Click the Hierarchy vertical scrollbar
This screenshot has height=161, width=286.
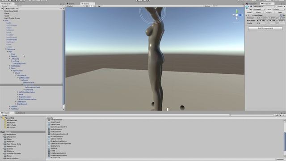coord(63,59)
